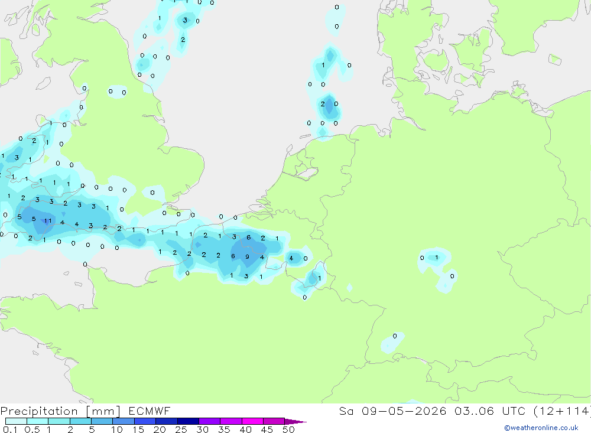The image size is (591, 433).
Task: Click the 'ECMWF' model label
Action: [x=150, y=411]
